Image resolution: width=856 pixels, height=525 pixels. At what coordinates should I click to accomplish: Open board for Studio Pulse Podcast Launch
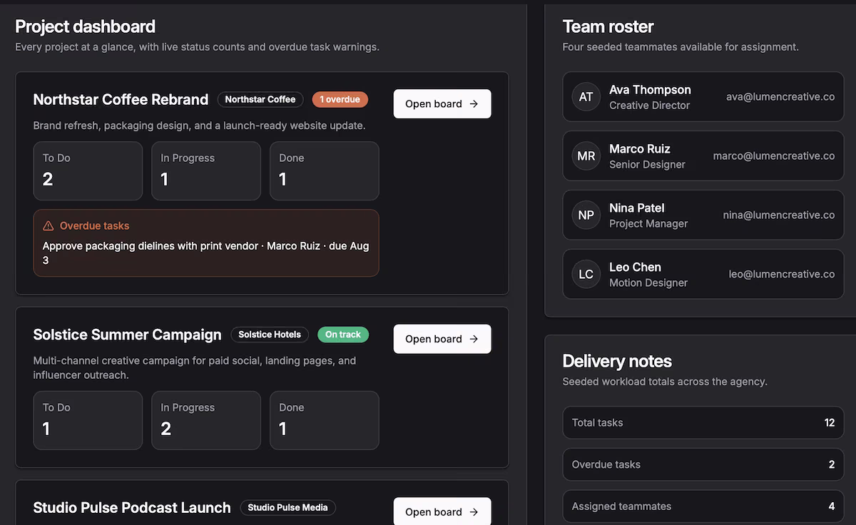click(x=442, y=511)
